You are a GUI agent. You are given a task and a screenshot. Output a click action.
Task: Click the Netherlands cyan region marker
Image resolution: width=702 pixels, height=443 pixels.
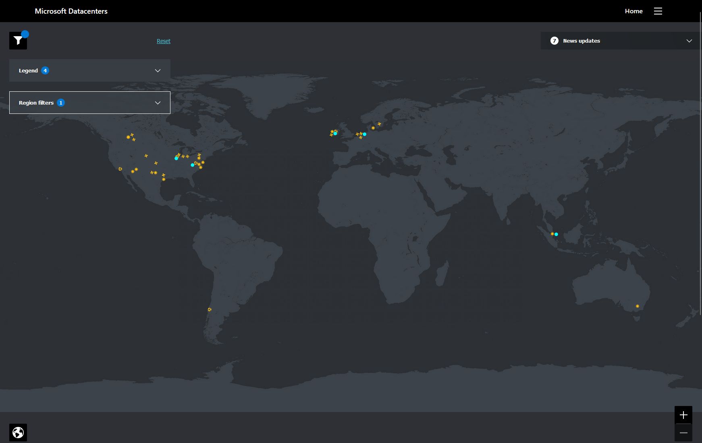coord(364,134)
